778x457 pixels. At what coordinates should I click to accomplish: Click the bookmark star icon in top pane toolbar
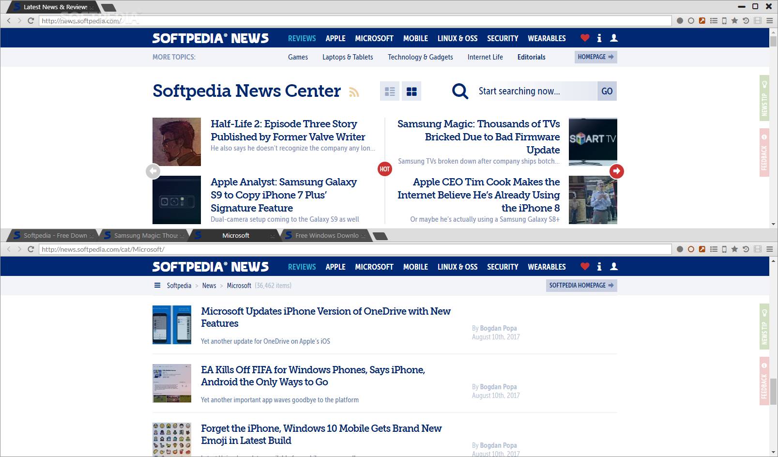click(734, 21)
